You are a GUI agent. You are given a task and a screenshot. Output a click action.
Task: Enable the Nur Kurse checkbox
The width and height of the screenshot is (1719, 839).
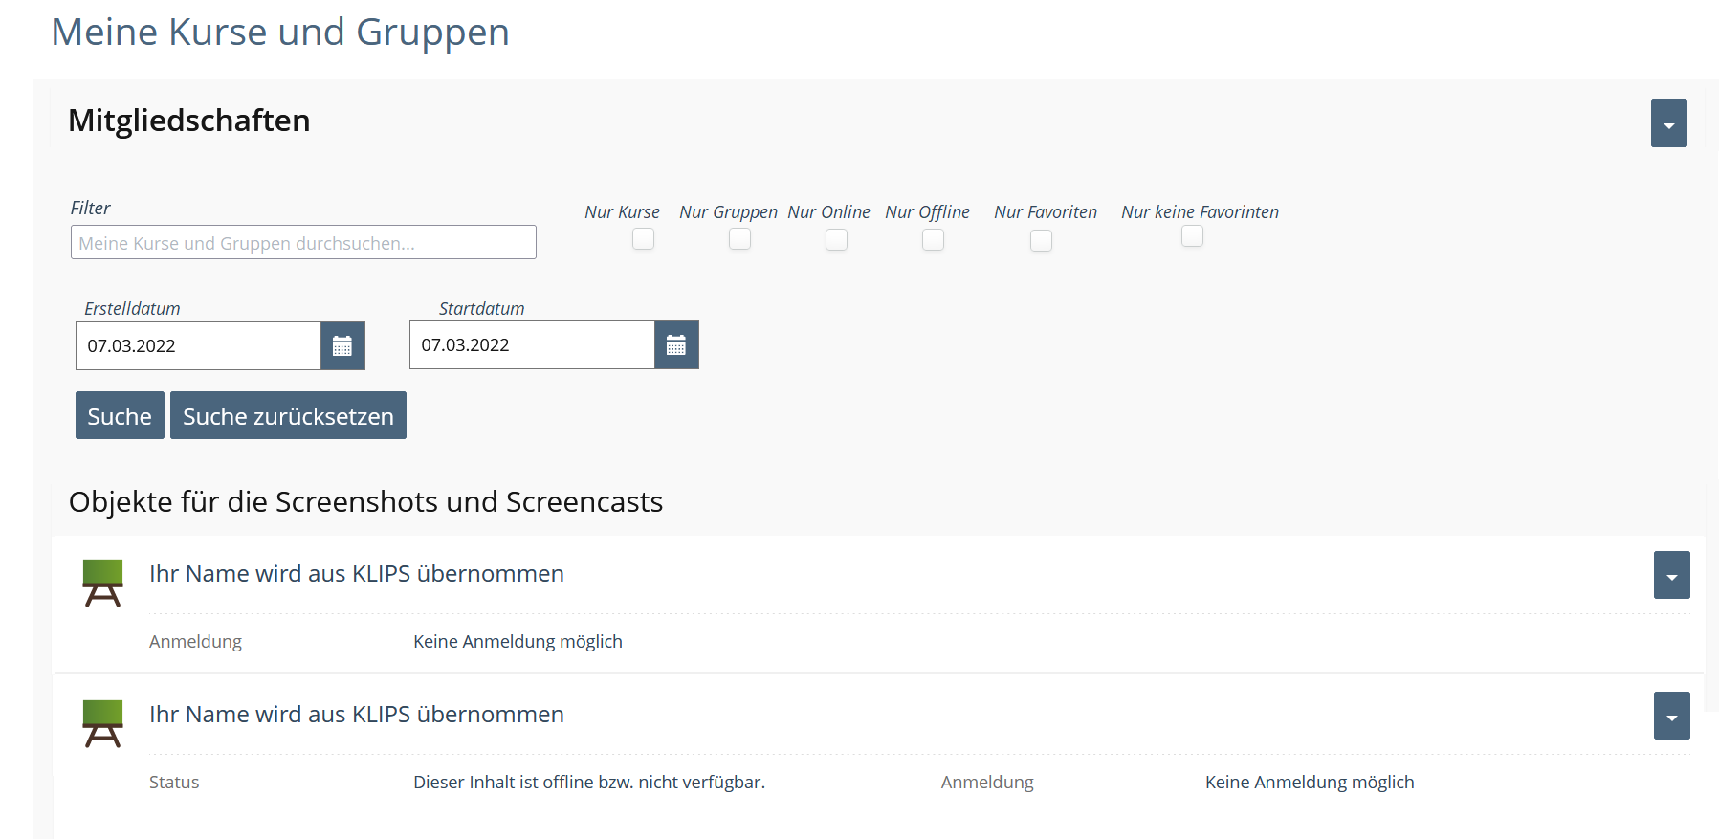point(644,239)
